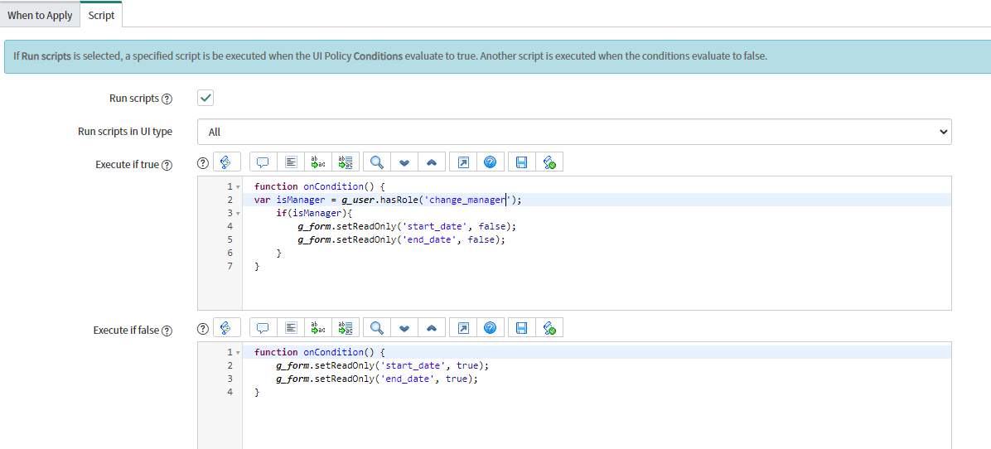The image size is (991, 449).
Task: Select the Script tab
Action: click(x=101, y=15)
